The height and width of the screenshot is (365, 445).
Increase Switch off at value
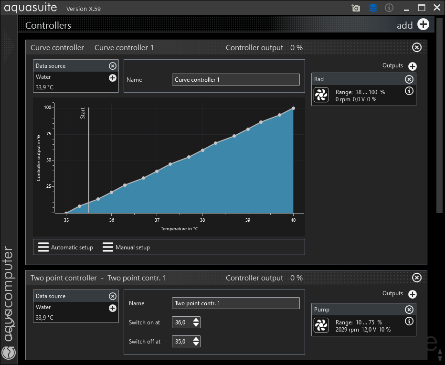point(196,339)
